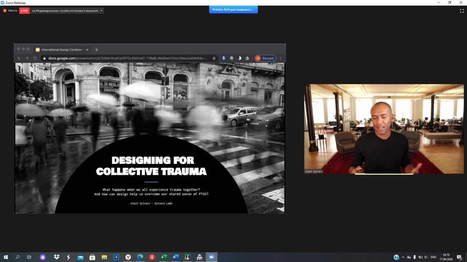Switch to Excel on the taskbar
The image size is (467, 262).
164,257
